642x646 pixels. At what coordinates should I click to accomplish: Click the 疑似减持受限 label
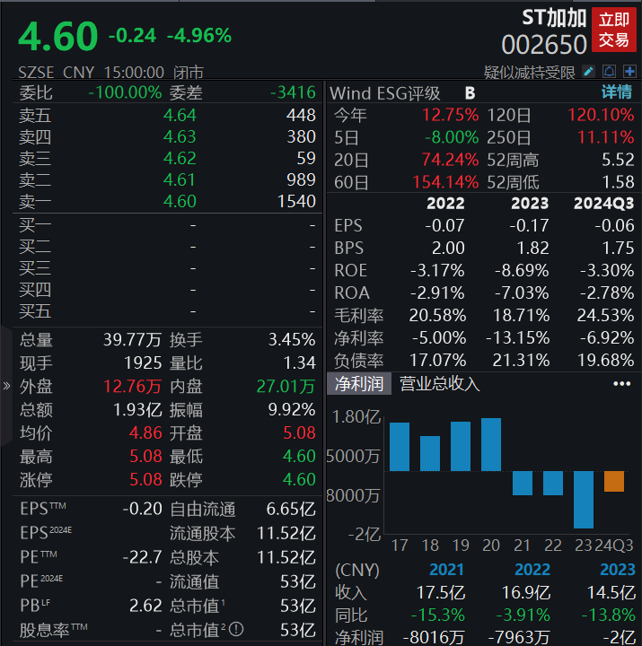tap(530, 73)
